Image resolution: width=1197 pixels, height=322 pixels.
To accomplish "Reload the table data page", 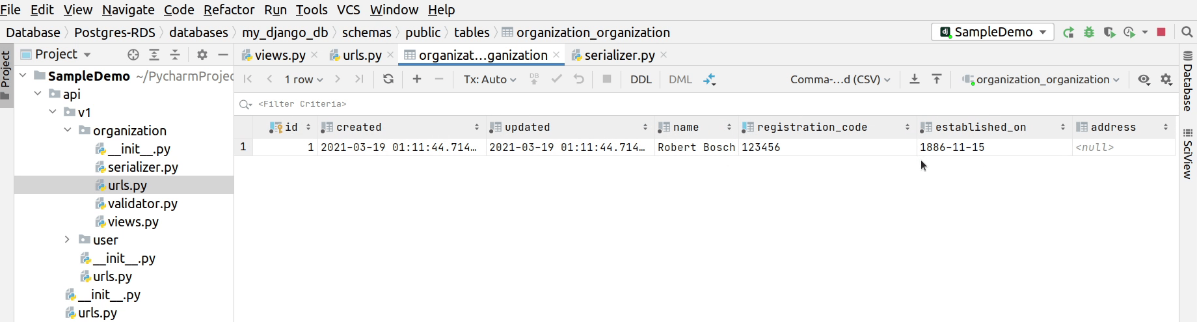I will click(388, 79).
